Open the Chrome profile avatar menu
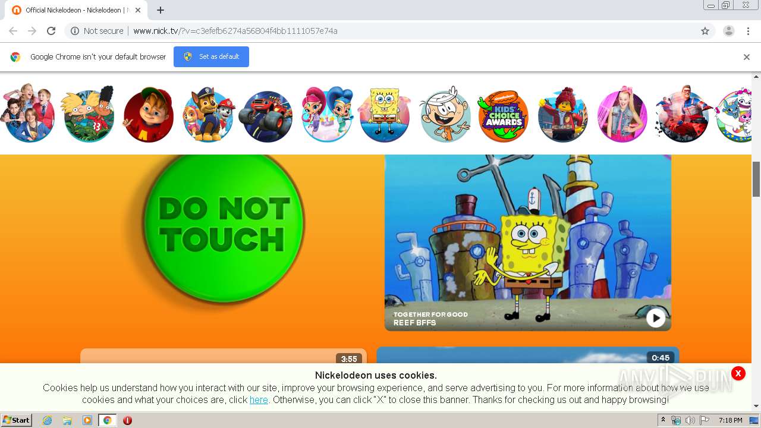The width and height of the screenshot is (761, 428). (x=728, y=31)
